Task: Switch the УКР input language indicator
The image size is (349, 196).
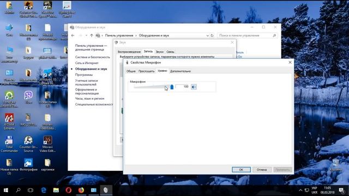Action: click(315, 190)
